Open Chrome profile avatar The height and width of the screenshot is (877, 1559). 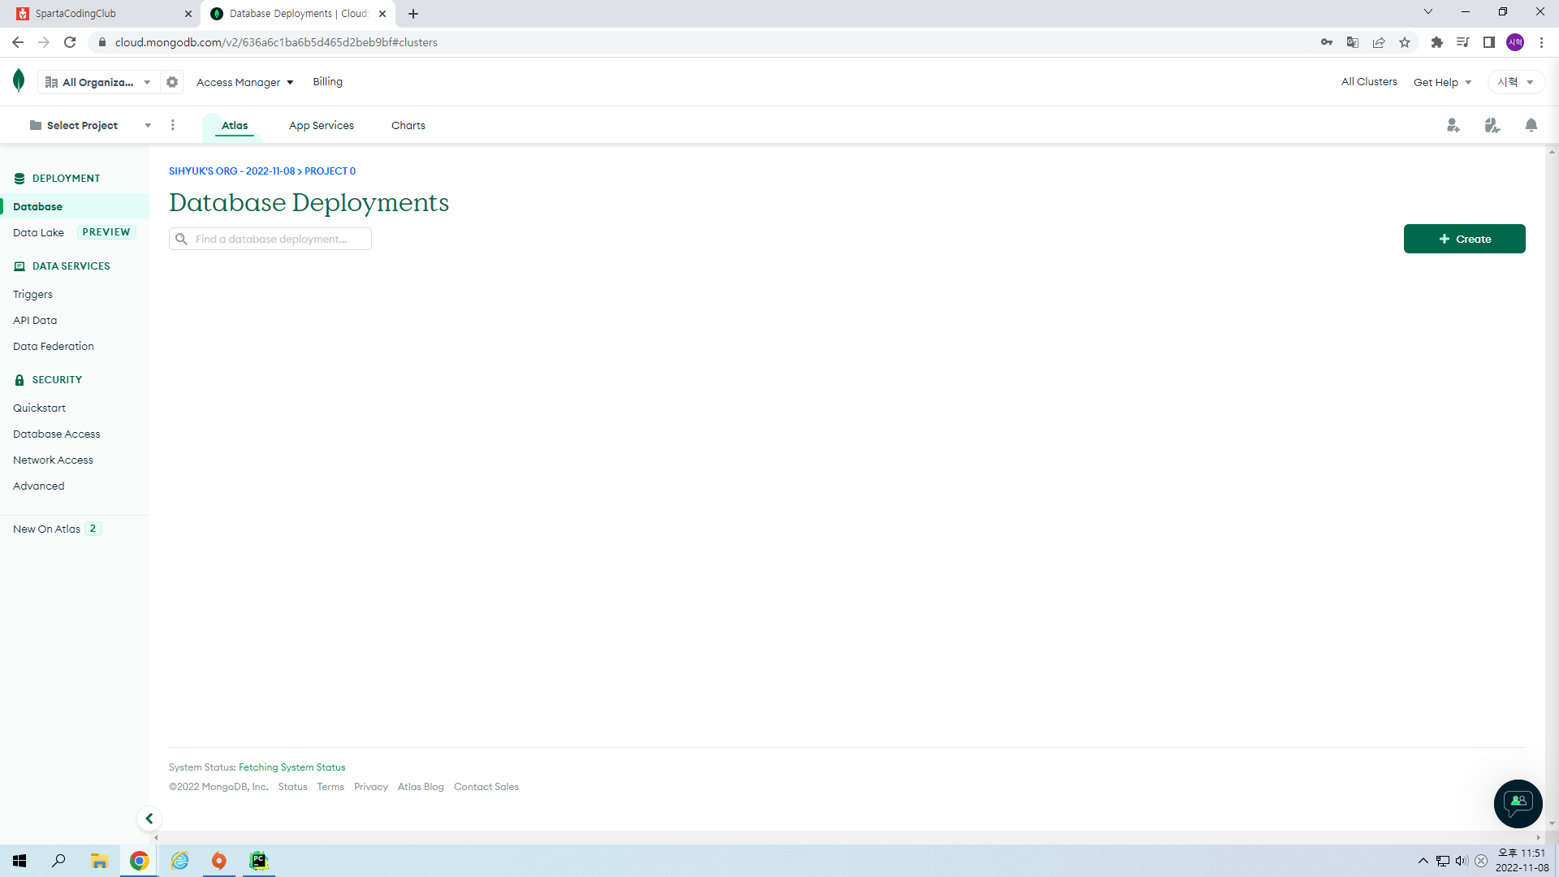[1515, 42]
